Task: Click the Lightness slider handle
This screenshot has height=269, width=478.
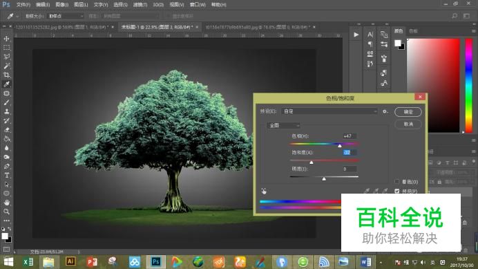Action: click(324, 178)
